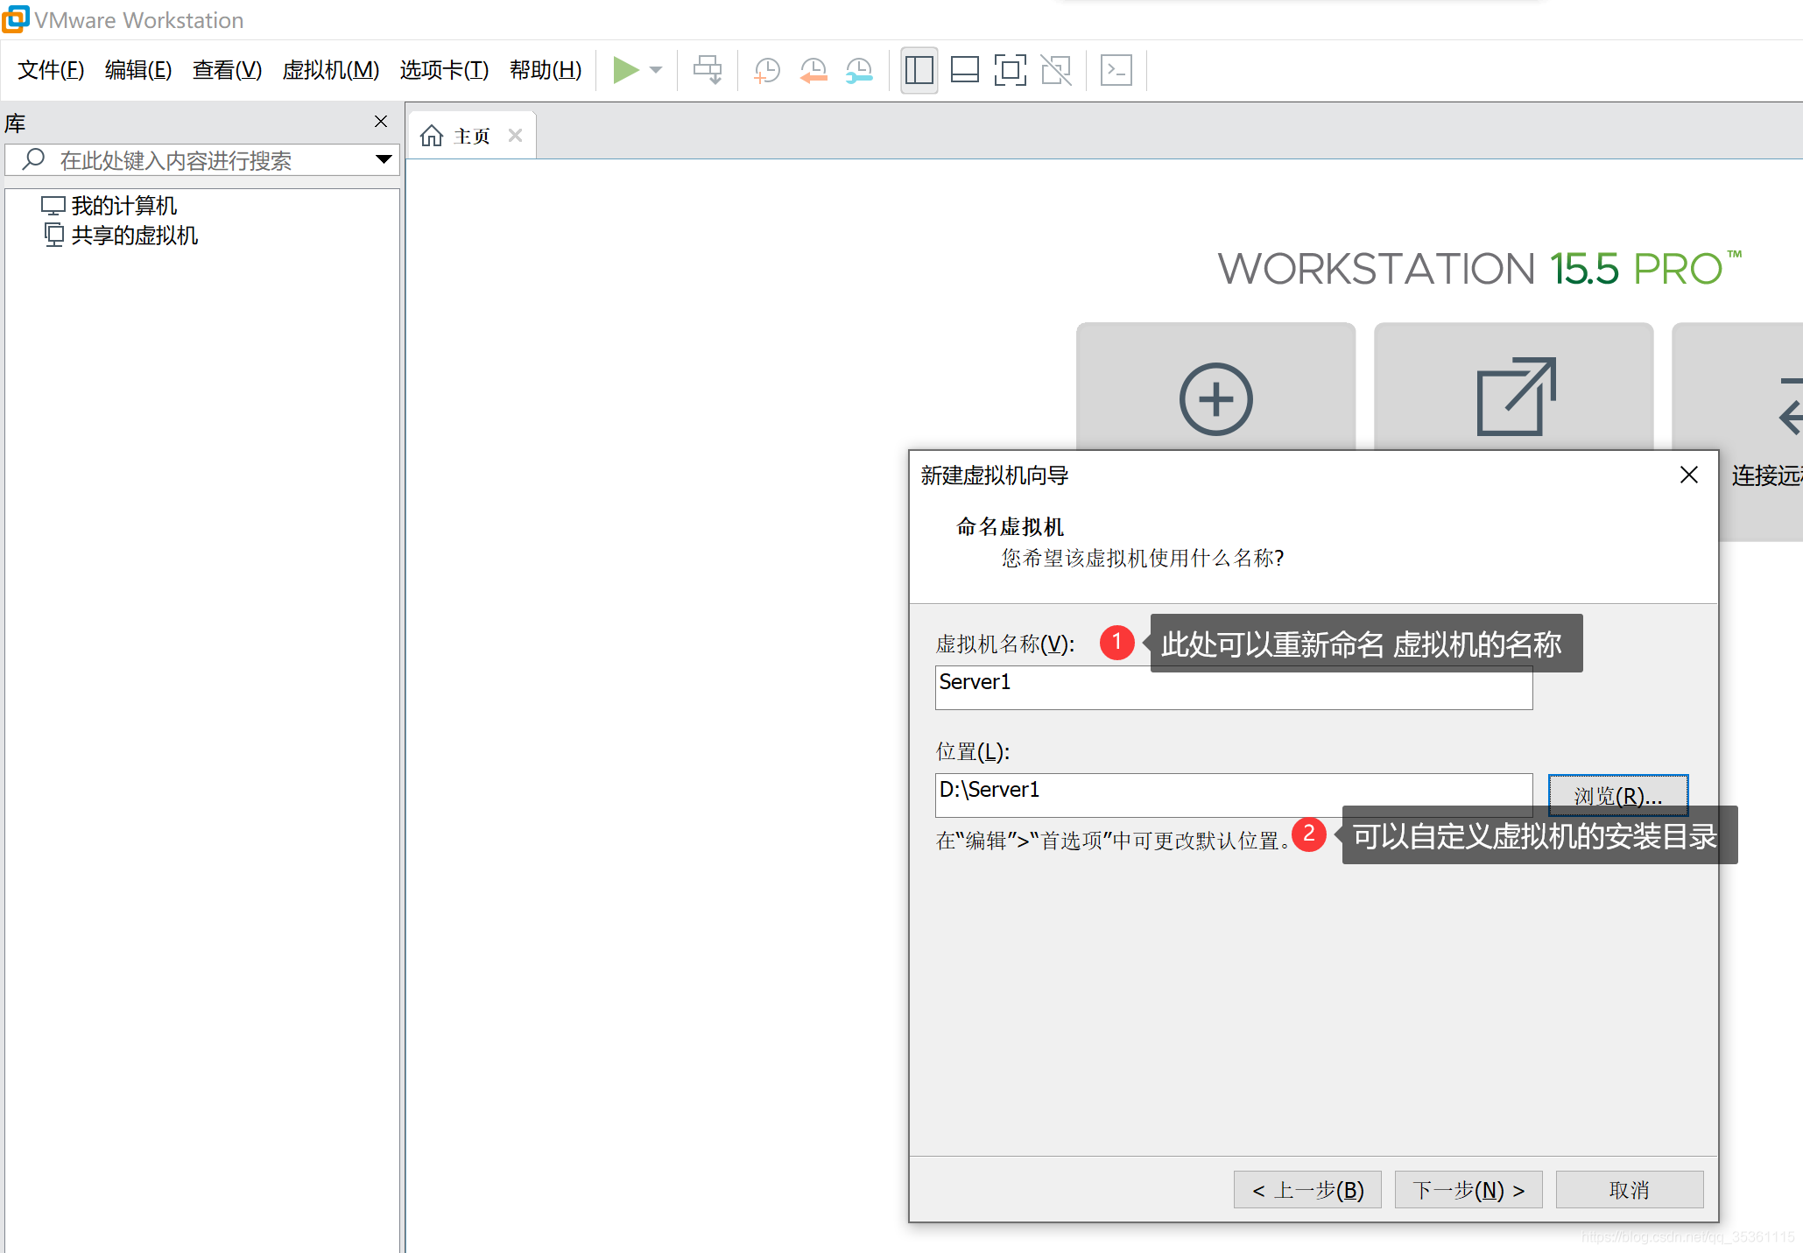The height and width of the screenshot is (1253, 1803).
Task: Click the create new virtual machine plus tile
Action: coord(1215,398)
